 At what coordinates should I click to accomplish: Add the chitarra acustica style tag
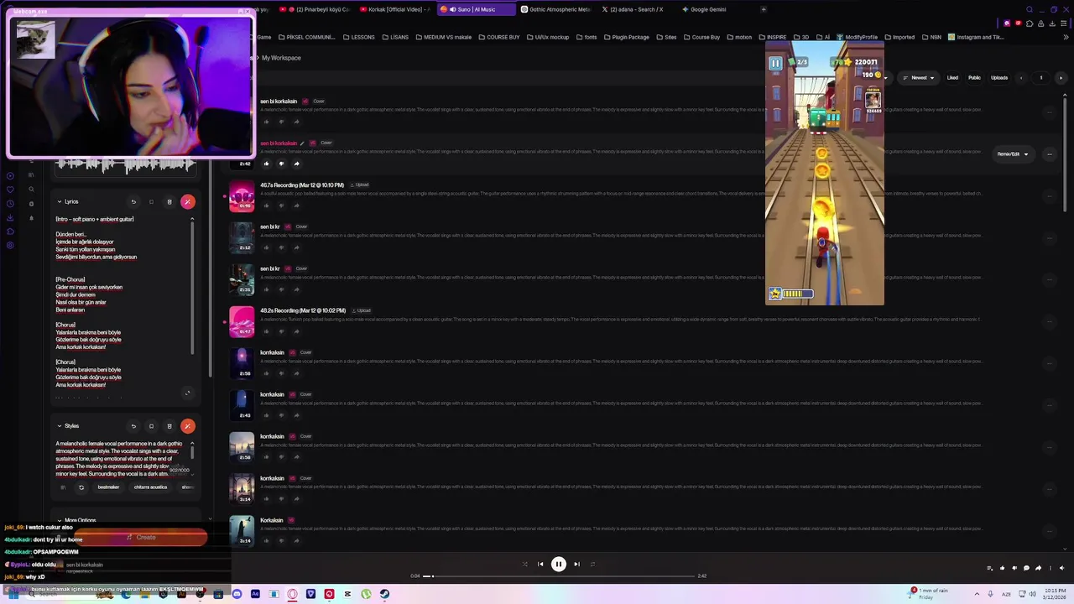point(151,487)
